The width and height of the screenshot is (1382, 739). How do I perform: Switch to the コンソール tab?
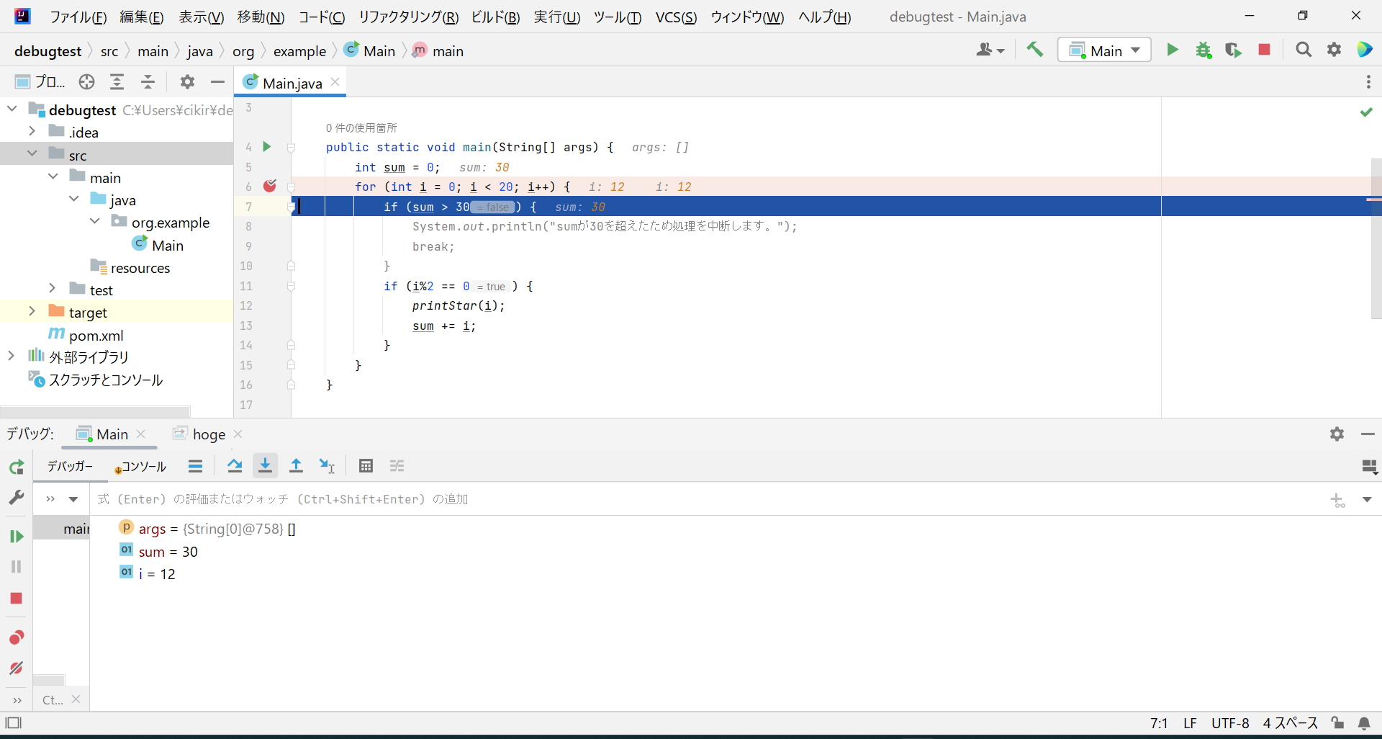click(x=141, y=466)
